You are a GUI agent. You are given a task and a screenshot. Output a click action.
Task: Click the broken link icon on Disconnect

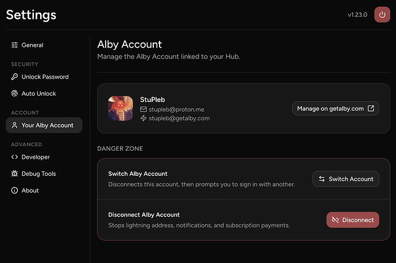(335, 220)
